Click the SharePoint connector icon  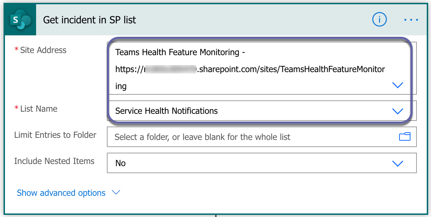pos(20,20)
